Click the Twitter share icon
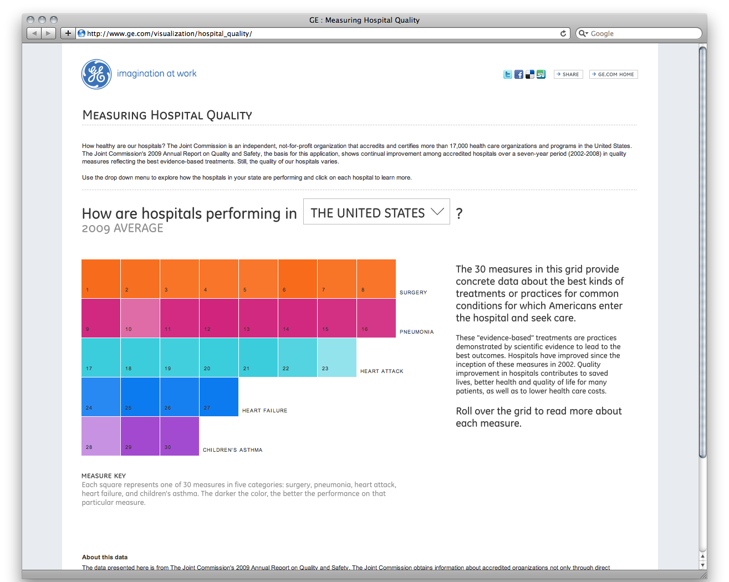 (507, 74)
